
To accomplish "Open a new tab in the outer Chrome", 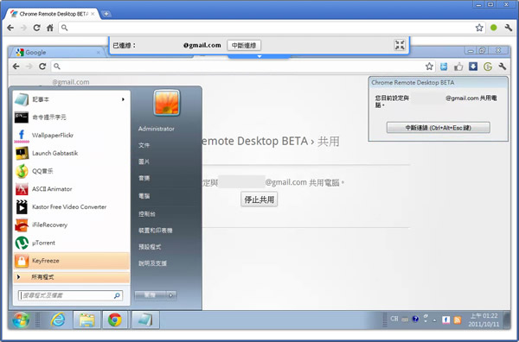I will (106, 14).
